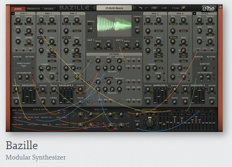Click the OSC 3 Tune knob

tap(148, 20)
